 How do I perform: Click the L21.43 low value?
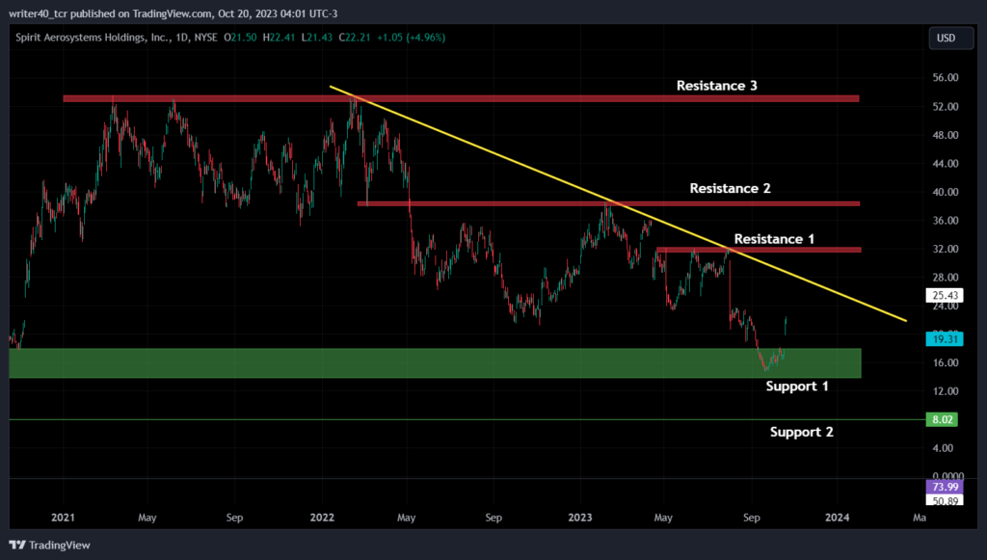coord(316,38)
